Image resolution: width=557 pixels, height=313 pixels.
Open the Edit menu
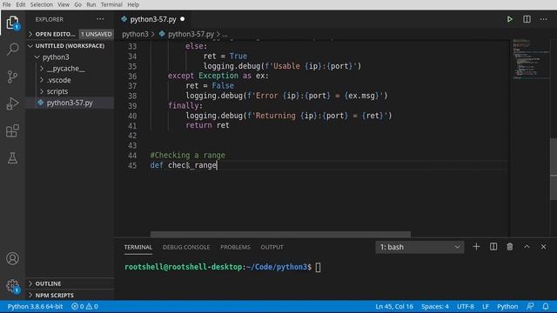[x=21, y=4]
